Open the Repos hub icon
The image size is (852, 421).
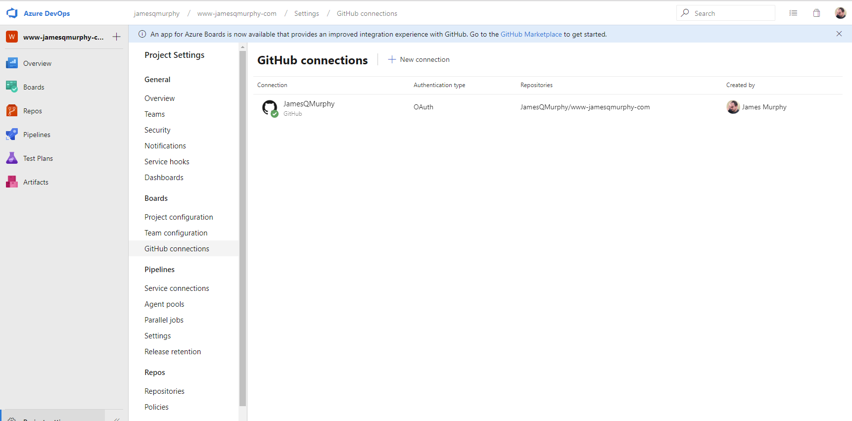(12, 111)
